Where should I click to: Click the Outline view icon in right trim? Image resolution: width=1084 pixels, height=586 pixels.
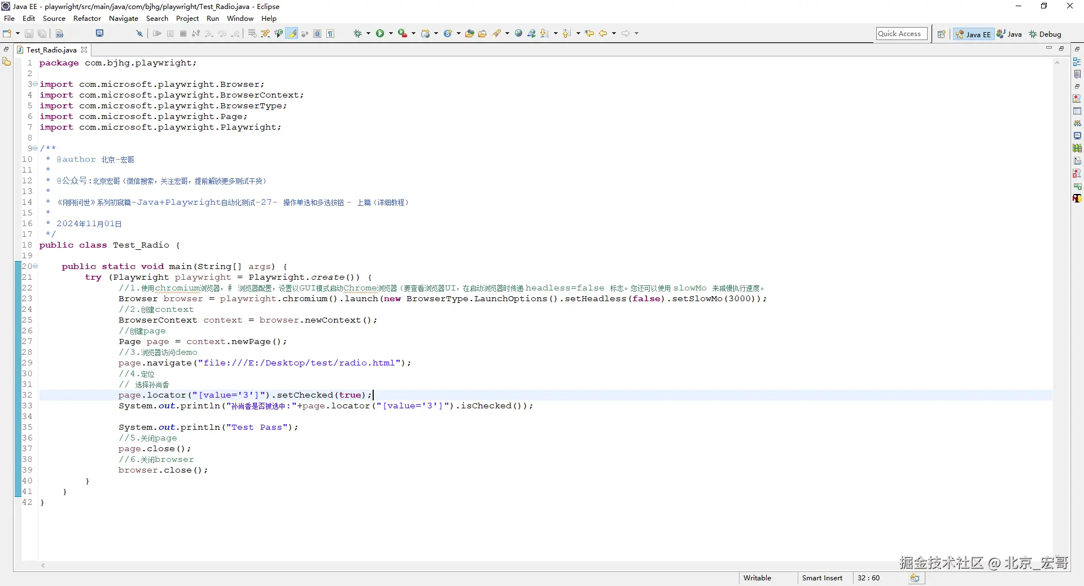(1077, 61)
